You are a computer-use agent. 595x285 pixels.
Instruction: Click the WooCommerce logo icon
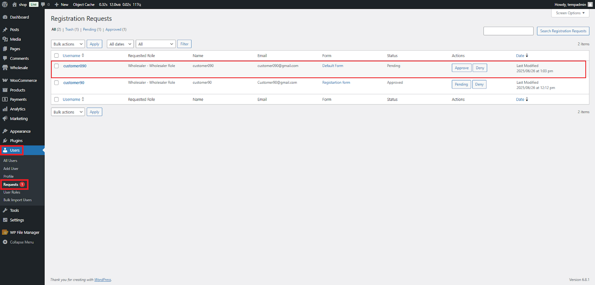5,80
